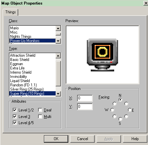
Task: Click the Type list scroll-up arrow
Action: pos(58,56)
